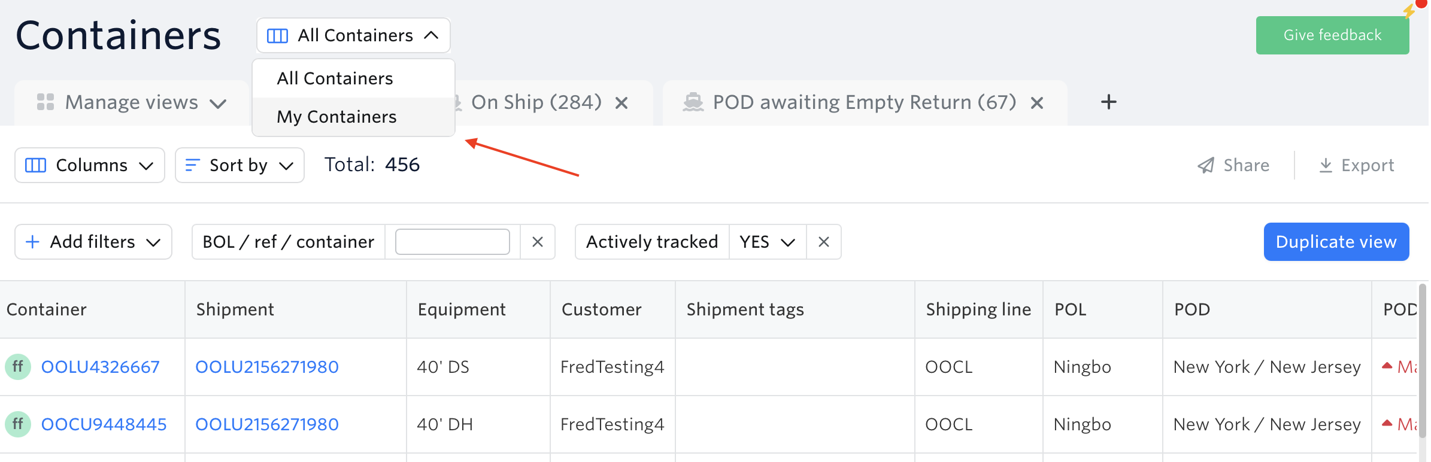Select My Containers from menu
This screenshot has height=462, width=1431.
[x=336, y=117]
